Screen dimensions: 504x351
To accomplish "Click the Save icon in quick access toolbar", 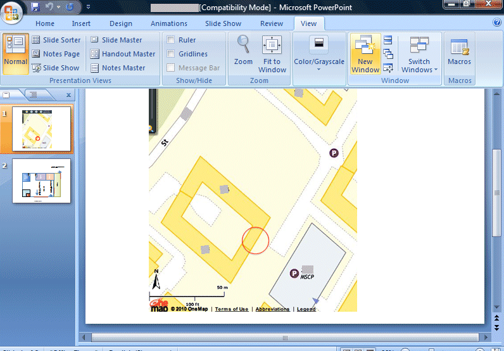I will tap(35, 7).
